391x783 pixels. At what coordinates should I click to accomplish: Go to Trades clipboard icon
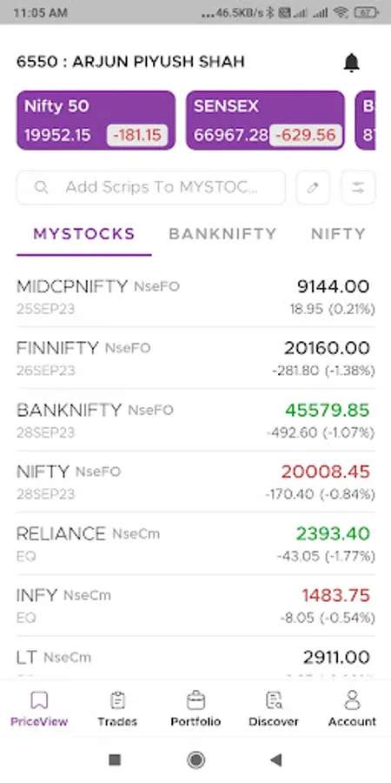117,700
